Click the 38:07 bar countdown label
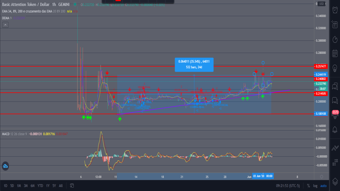340x191 pixels. point(323,88)
